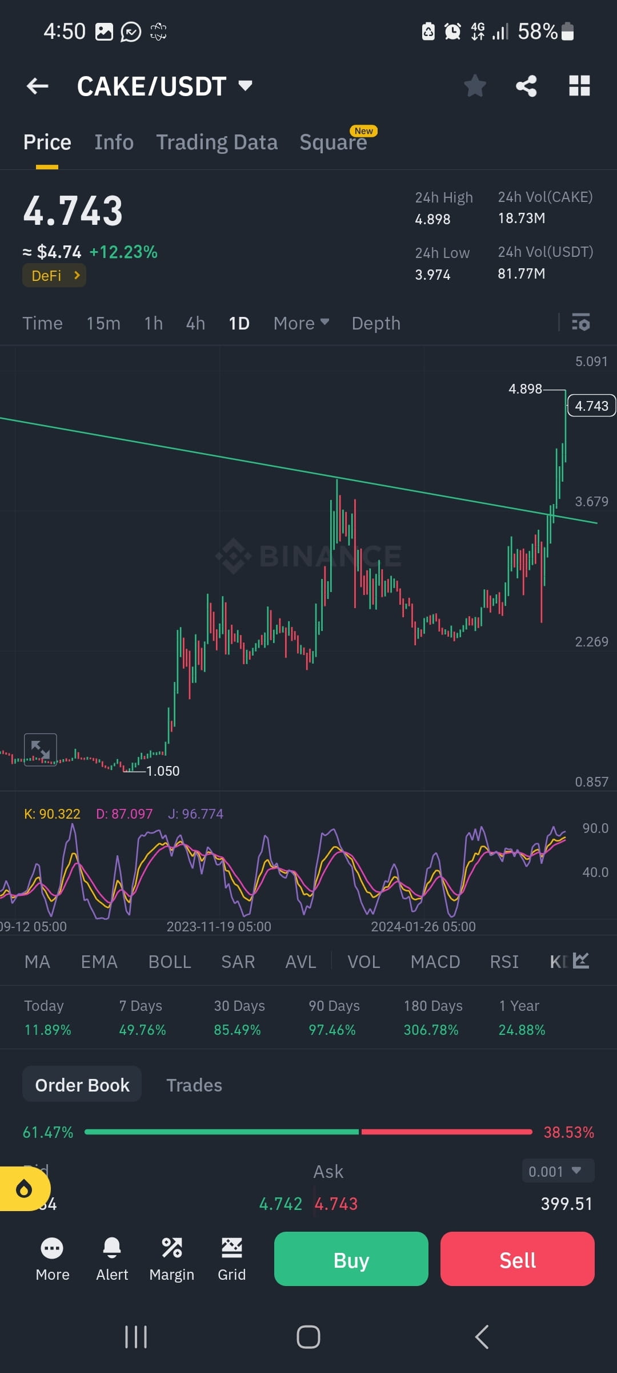617x1373 pixels.
Task: Select the Price tab
Action: pyautogui.click(x=47, y=142)
